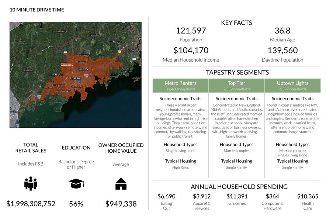Click 'Single Family' under Uptown Lights
The width and height of the screenshot is (326, 217).
pyautogui.click(x=292, y=168)
